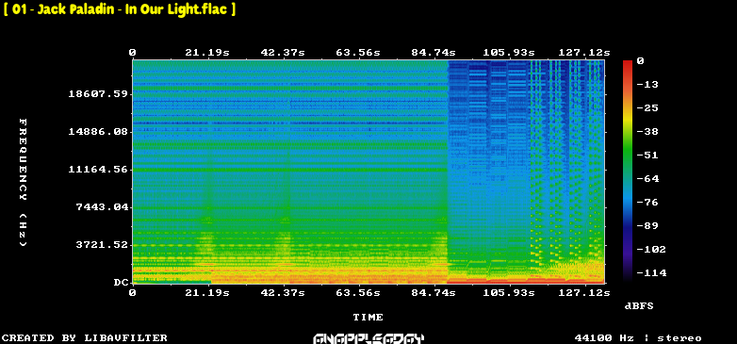Click the 7443.04 frequency axis label
Viewport: 737px width, 344px height.
tap(102, 206)
